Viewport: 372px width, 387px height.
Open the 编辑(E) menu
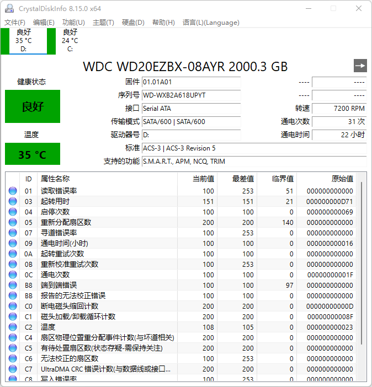coord(44,23)
